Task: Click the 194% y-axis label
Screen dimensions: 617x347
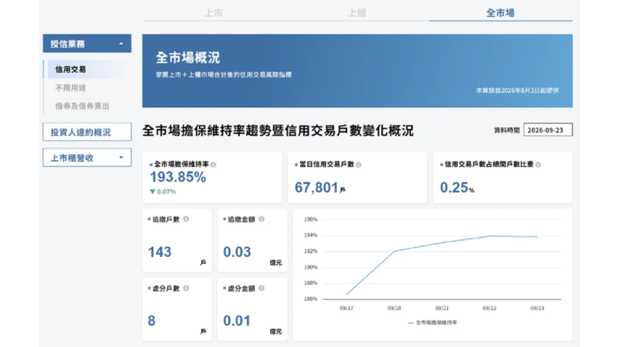Action: point(310,236)
